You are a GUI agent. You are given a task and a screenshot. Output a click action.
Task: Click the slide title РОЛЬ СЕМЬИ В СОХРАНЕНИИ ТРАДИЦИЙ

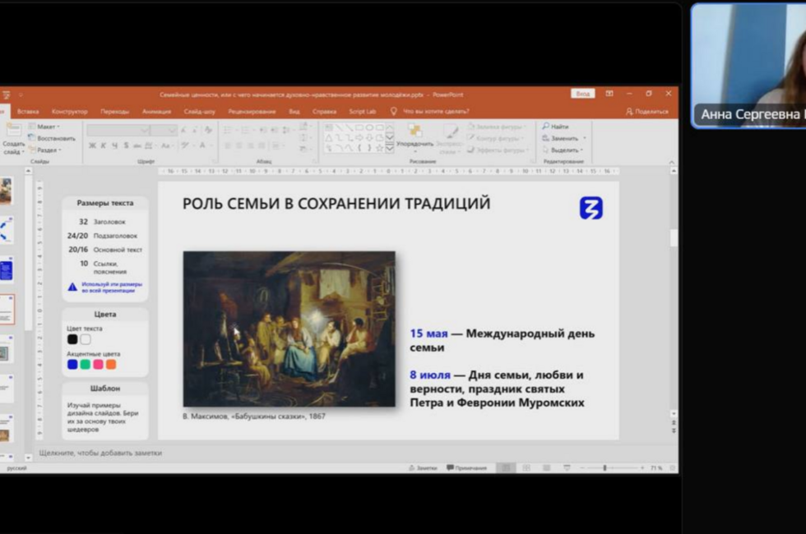(336, 204)
